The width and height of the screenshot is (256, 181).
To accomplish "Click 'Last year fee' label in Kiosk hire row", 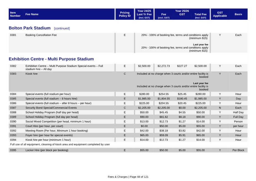I will [201, 83].
